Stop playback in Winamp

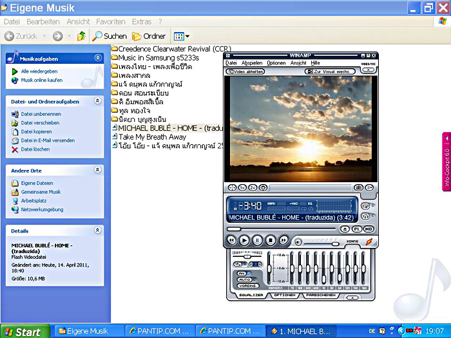point(271,240)
